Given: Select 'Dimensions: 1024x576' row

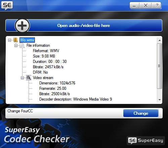Looking at the screenshot, I should [x=57, y=83].
